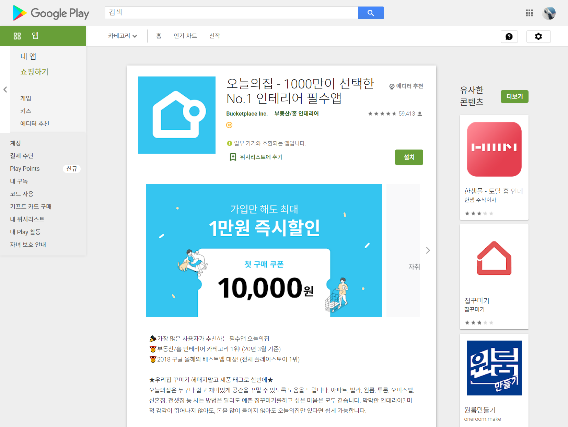Screen dimensions: 568x427
Task: Click the apps grid icon beside 앱
Action: [x=17, y=36]
